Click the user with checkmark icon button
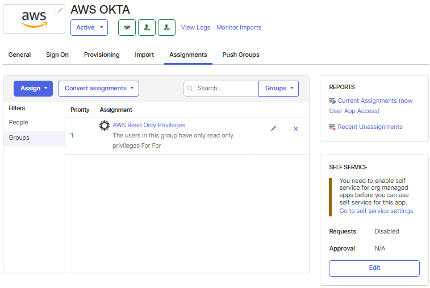The width and height of the screenshot is (430, 288). pyautogui.click(x=167, y=27)
